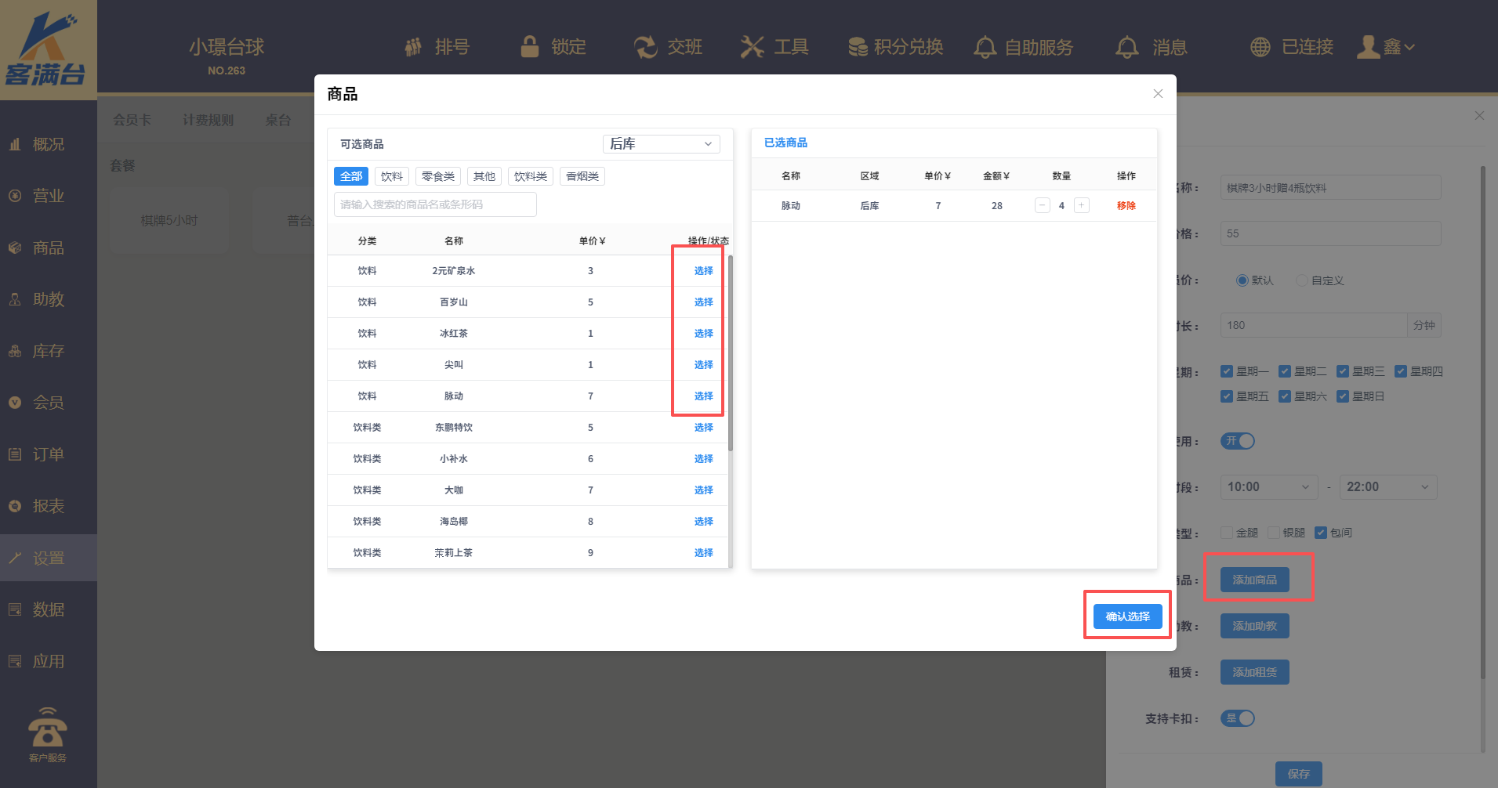Viewport: 1498px width, 788px height.
Task: Open 积分兑换 points exchange icon
Action: click(858, 47)
